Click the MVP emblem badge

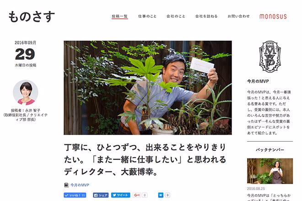pos(270,57)
